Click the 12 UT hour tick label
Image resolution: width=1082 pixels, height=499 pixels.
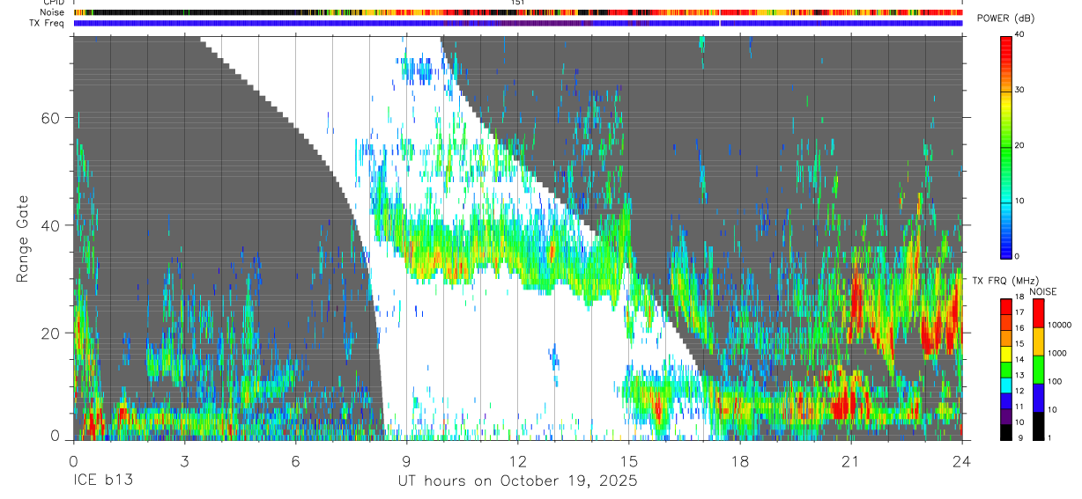(518, 460)
